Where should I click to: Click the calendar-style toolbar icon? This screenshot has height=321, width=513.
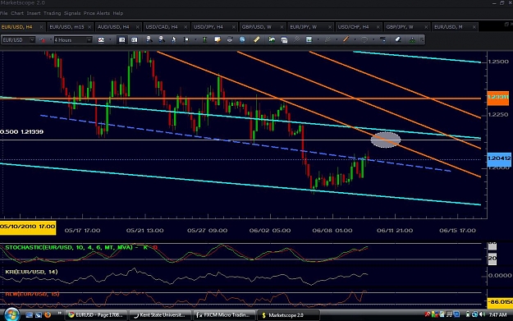[x=284, y=39]
